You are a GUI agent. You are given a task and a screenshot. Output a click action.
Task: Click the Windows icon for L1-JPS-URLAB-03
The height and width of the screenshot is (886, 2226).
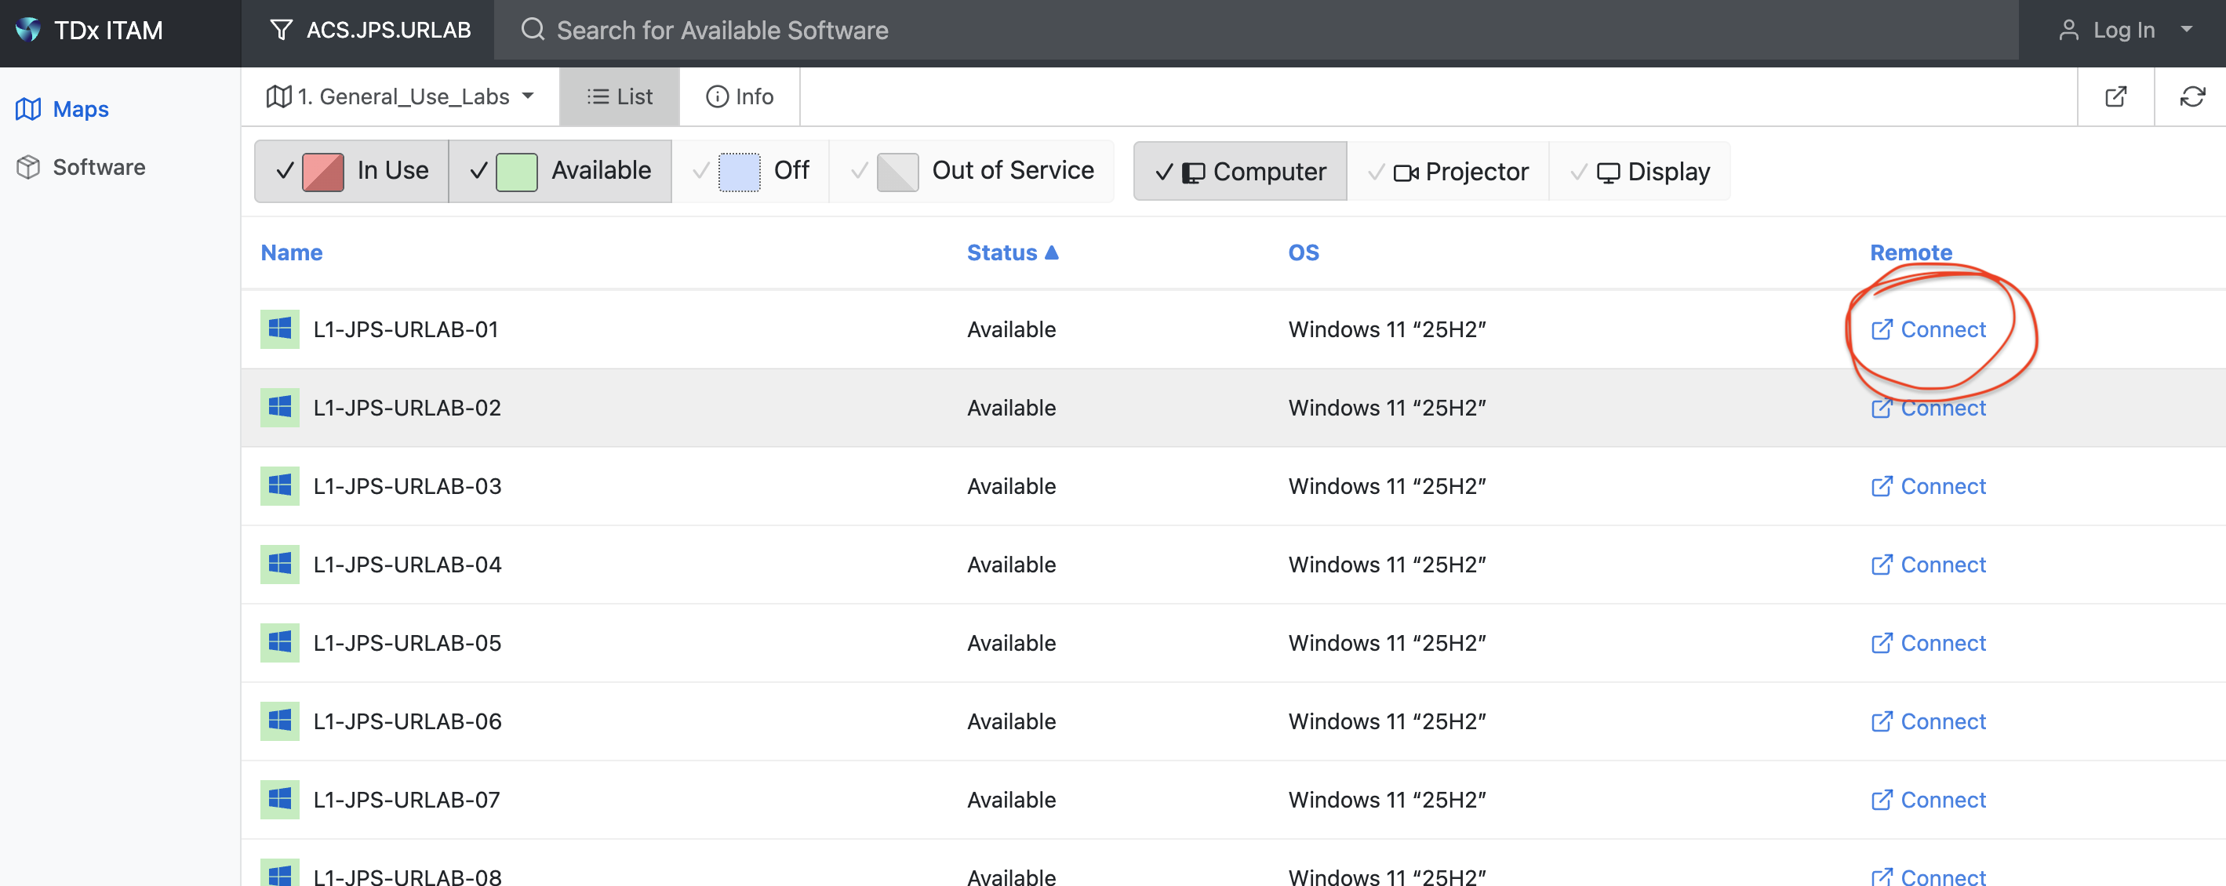280,485
